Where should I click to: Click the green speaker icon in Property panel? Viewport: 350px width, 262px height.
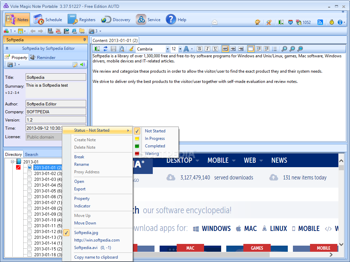[x=83, y=64]
